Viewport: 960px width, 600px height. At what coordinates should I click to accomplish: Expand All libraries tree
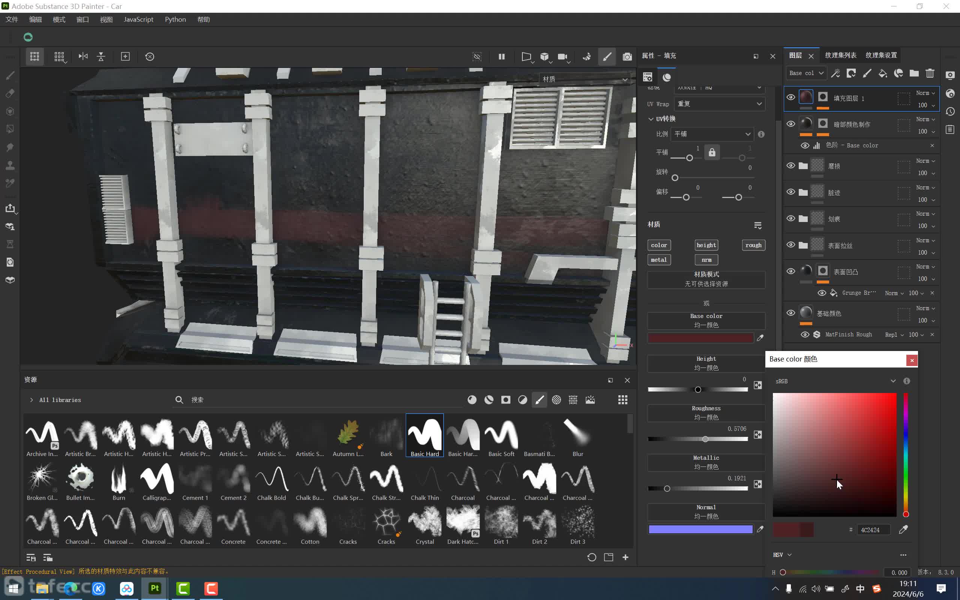click(31, 400)
